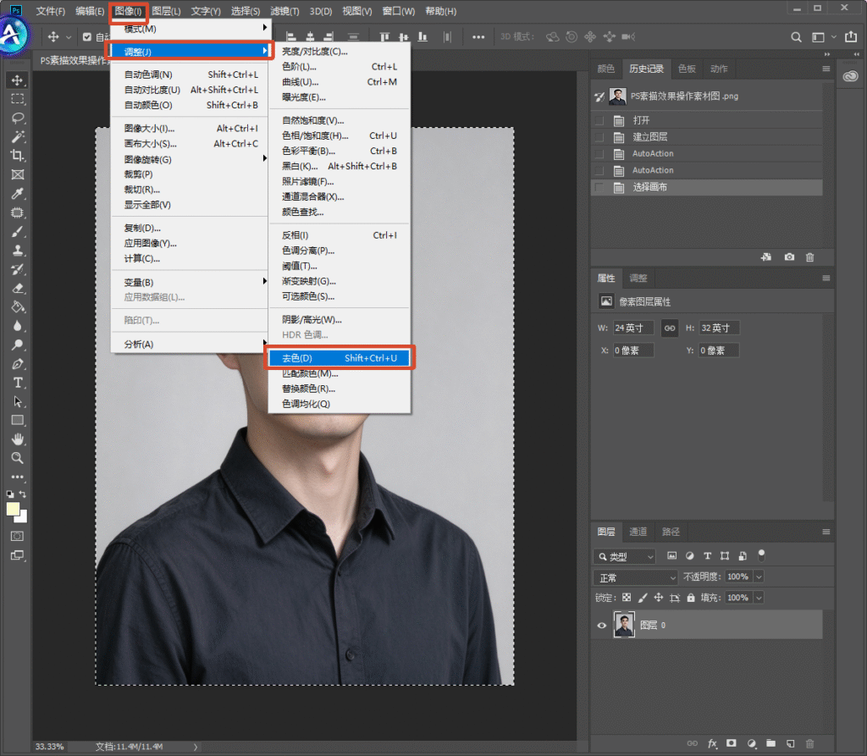Toggle lock transparent pixels icon
The image size is (867, 756).
click(627, 598)
